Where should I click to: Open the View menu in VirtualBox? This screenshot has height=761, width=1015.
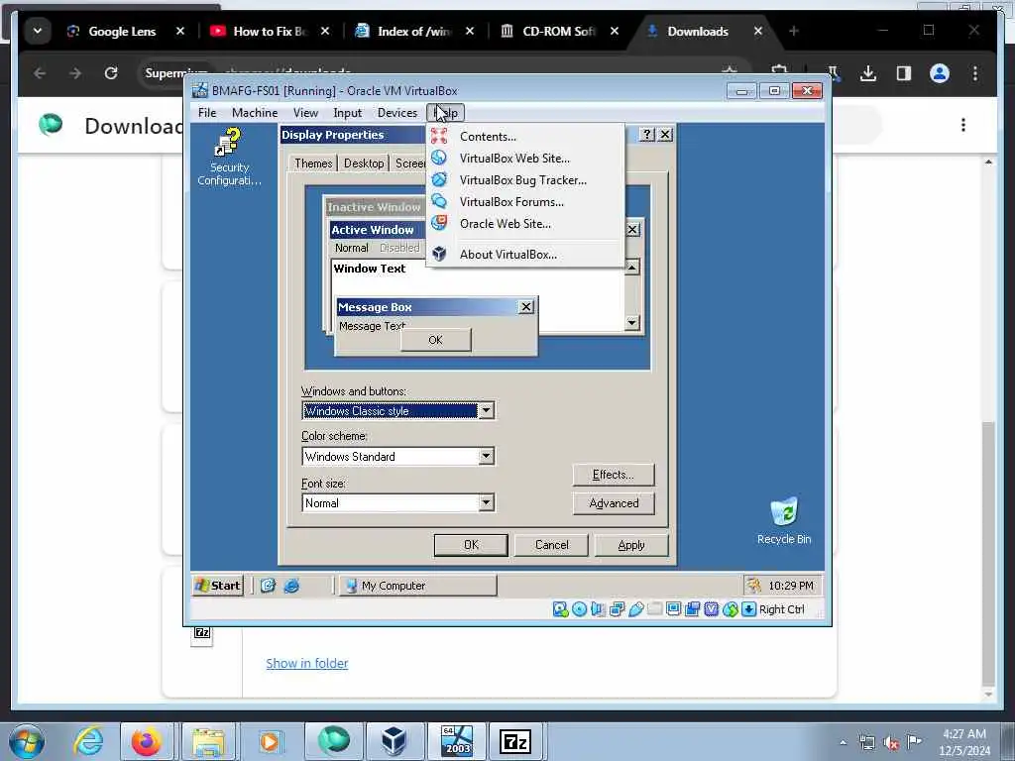pos(305,113)
